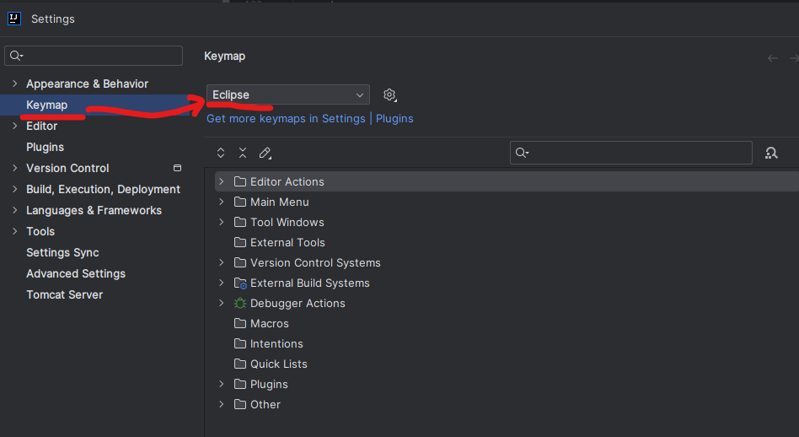Expand Version Control Systems keymap group

click(221, 262)
